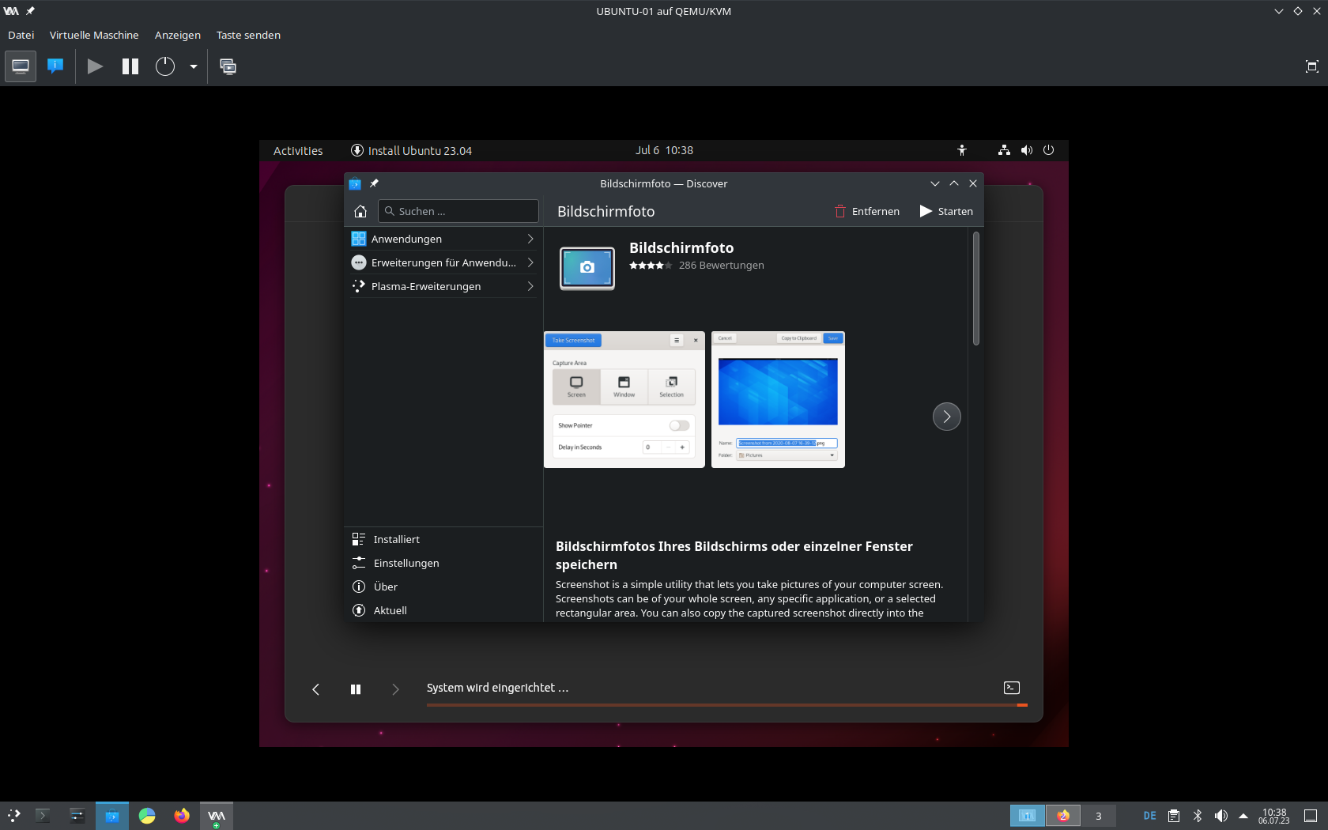Click the Discover home icon
This screenshot has width=1328, height=830.
coord(360,211)
